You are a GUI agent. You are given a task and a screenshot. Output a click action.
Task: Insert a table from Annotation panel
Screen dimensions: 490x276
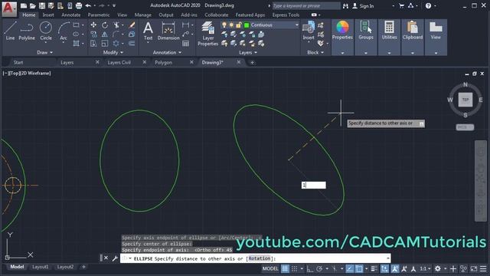(x=185, y=43)
